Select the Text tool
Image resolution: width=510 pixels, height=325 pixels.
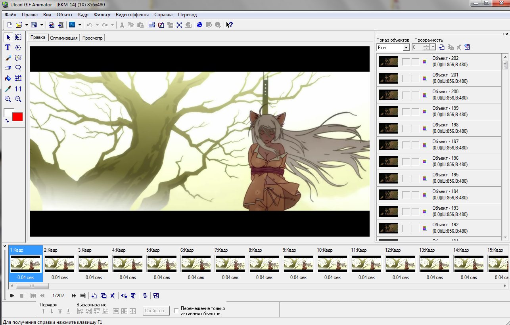8,48
